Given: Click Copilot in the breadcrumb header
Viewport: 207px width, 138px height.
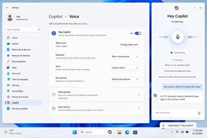Looking at the screenshot, I should (x=55, y=17).
